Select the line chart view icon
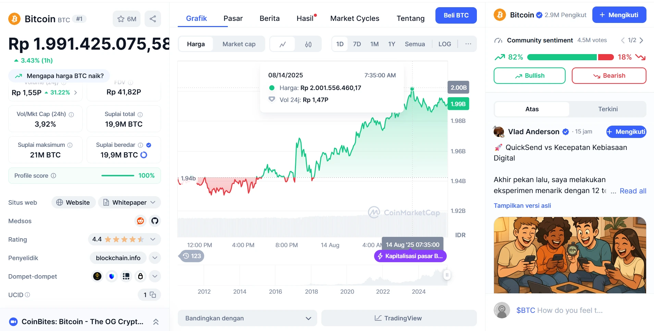654x331 pixels. 283,44
